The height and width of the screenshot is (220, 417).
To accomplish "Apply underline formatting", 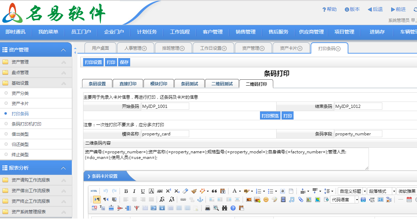I will point(143,191).
